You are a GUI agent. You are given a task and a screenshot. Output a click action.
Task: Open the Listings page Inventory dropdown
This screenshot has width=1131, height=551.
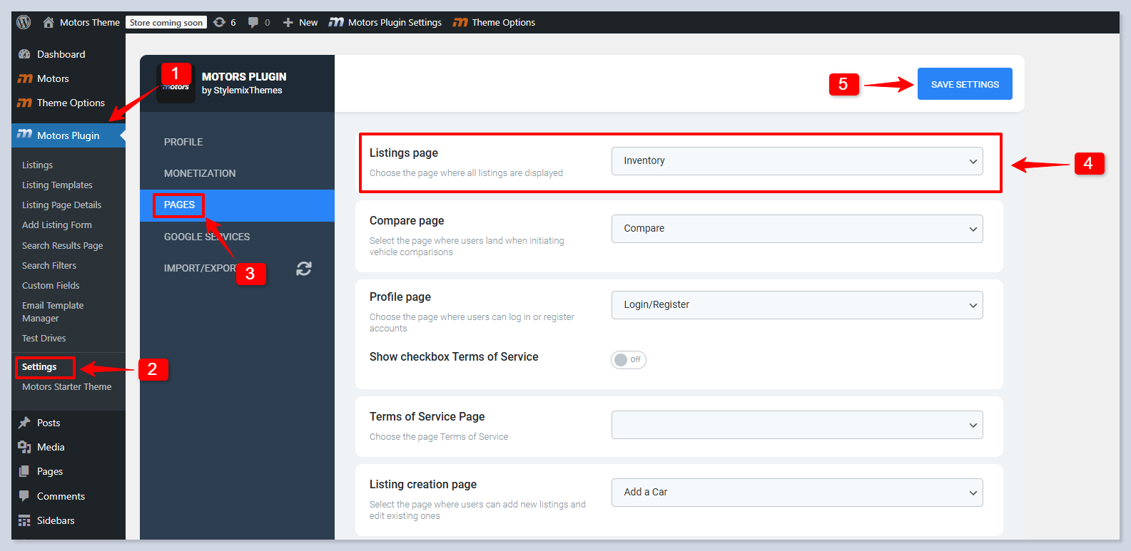[796, 161]
